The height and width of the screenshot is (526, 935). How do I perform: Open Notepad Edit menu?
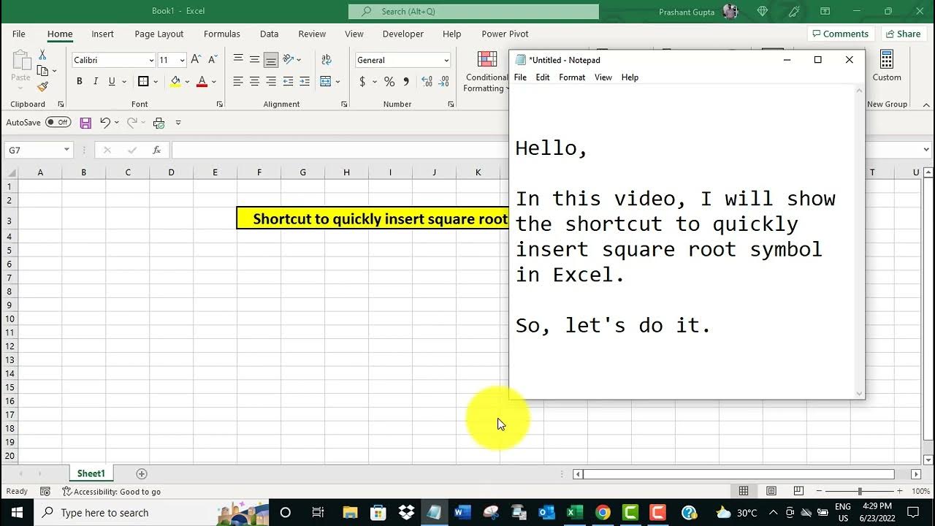[543, 77]
